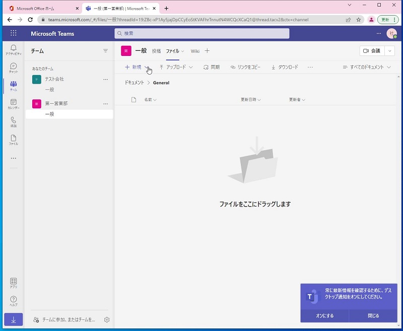Select 一般 channel under 第一営業部
Viewport: 403px width, 331px height.
click(x=70, y=114)
